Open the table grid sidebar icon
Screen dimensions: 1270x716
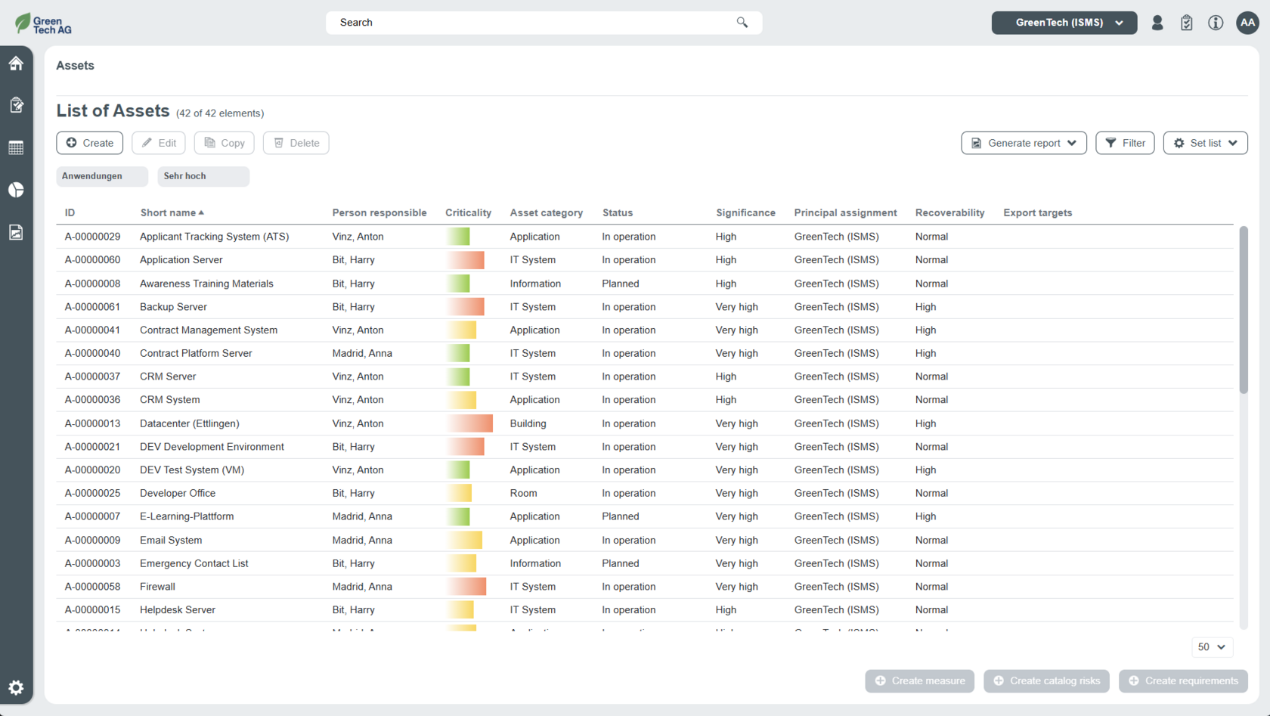point(16,147)
